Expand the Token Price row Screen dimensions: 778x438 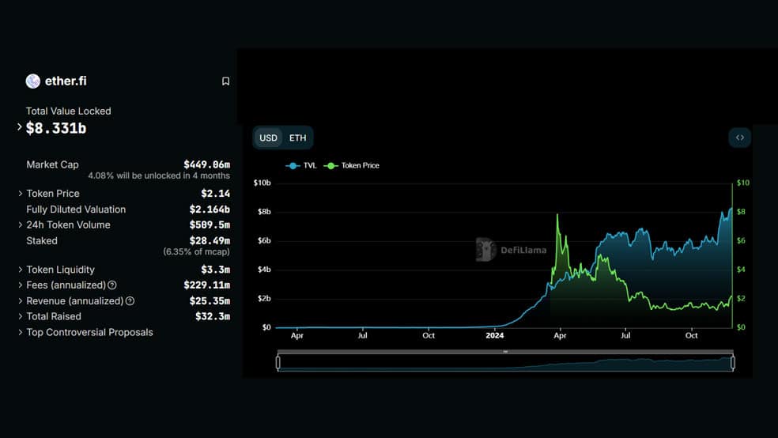[21, 194]
